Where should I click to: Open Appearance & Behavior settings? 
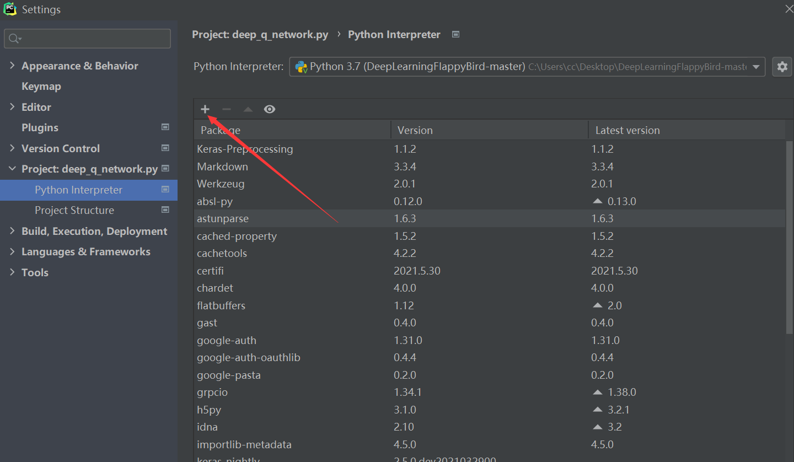pos(80,66)
